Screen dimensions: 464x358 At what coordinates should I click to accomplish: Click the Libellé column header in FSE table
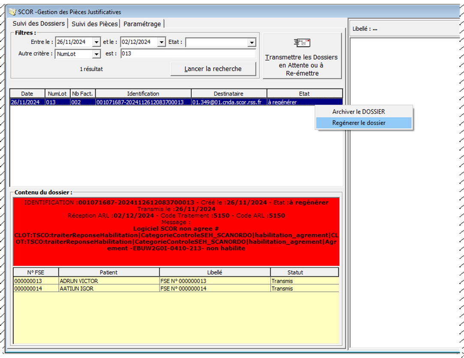pos(215,273)
